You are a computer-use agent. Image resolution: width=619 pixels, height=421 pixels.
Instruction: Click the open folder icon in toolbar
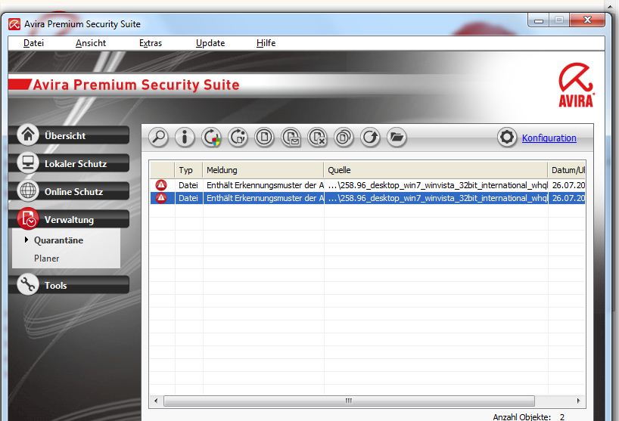tap(397, 138)
